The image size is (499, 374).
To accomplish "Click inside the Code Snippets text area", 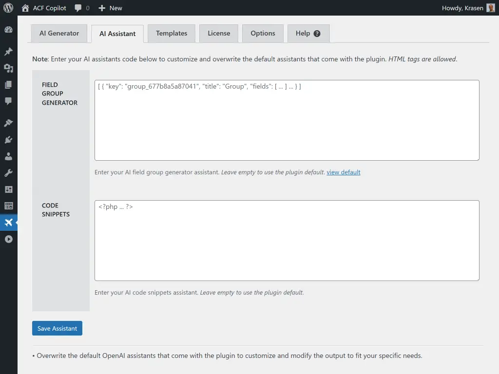I will pos(287,240).
